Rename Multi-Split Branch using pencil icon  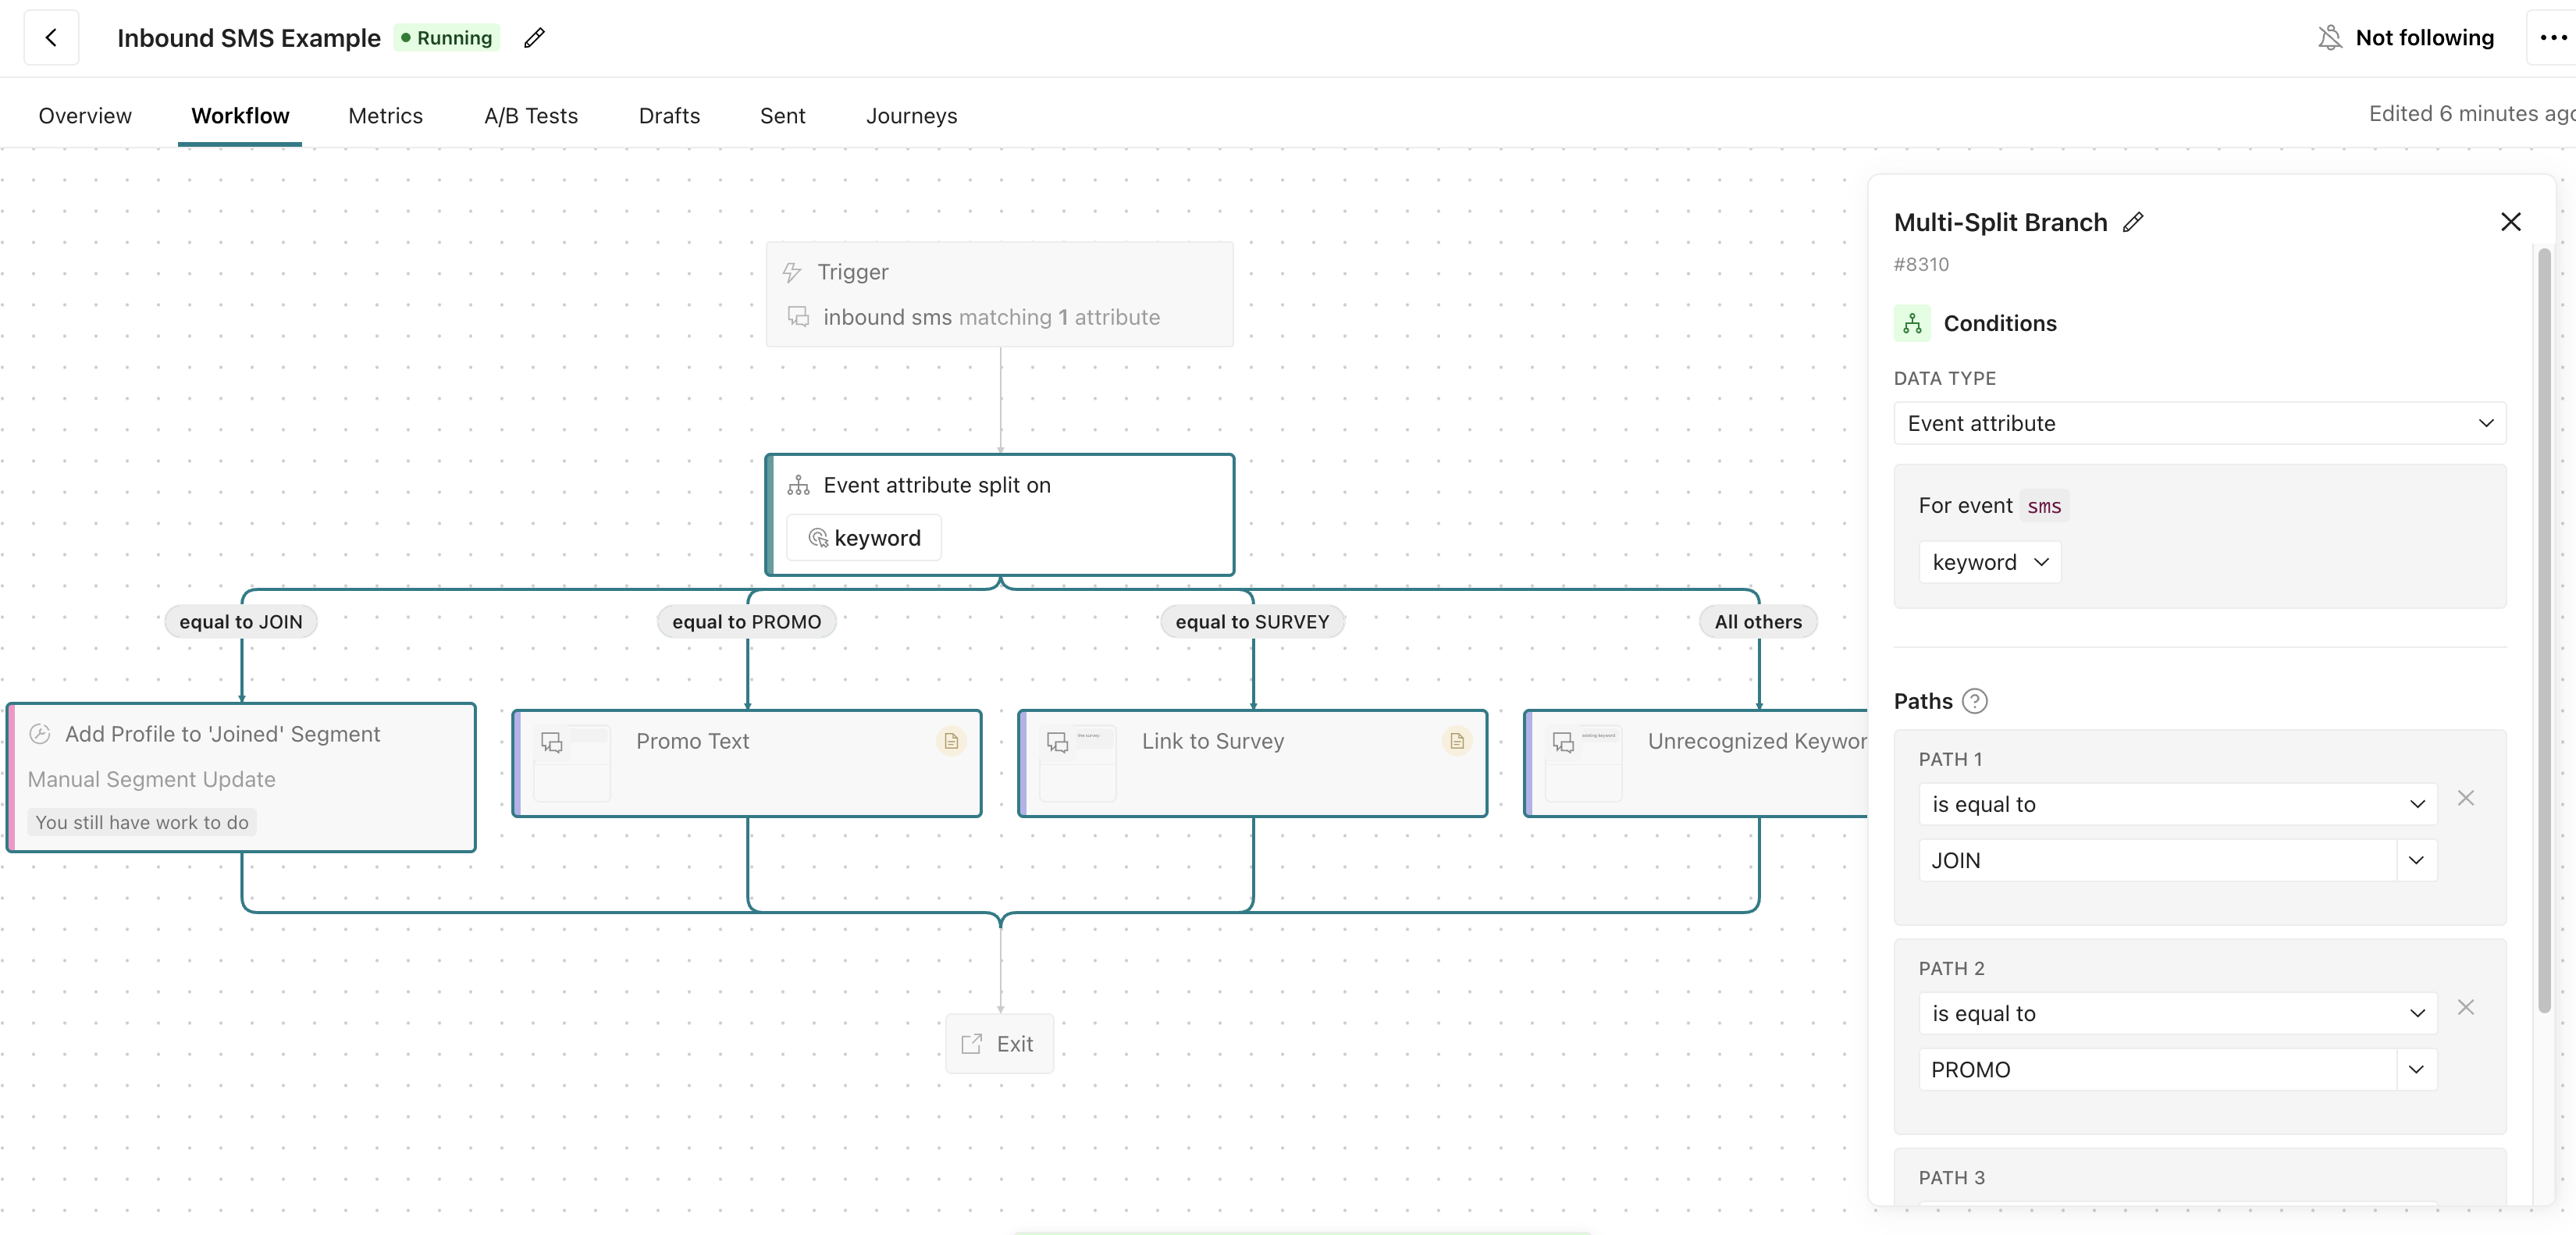coord(2133,222)
